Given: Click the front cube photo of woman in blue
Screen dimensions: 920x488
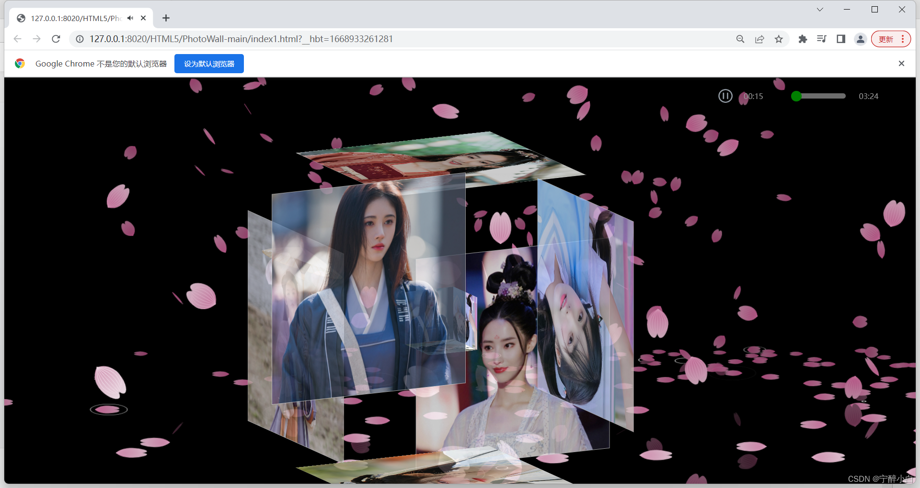Looking at the screenshot, I should (x=368, y=289).
